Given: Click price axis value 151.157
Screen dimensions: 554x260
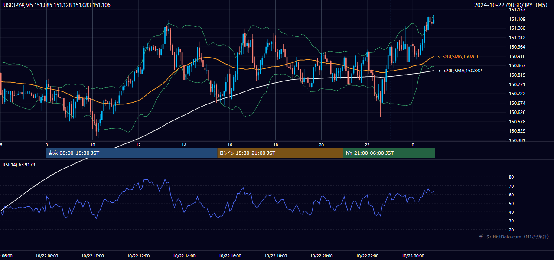Looking at the screenshot, I should click(517, 10).
